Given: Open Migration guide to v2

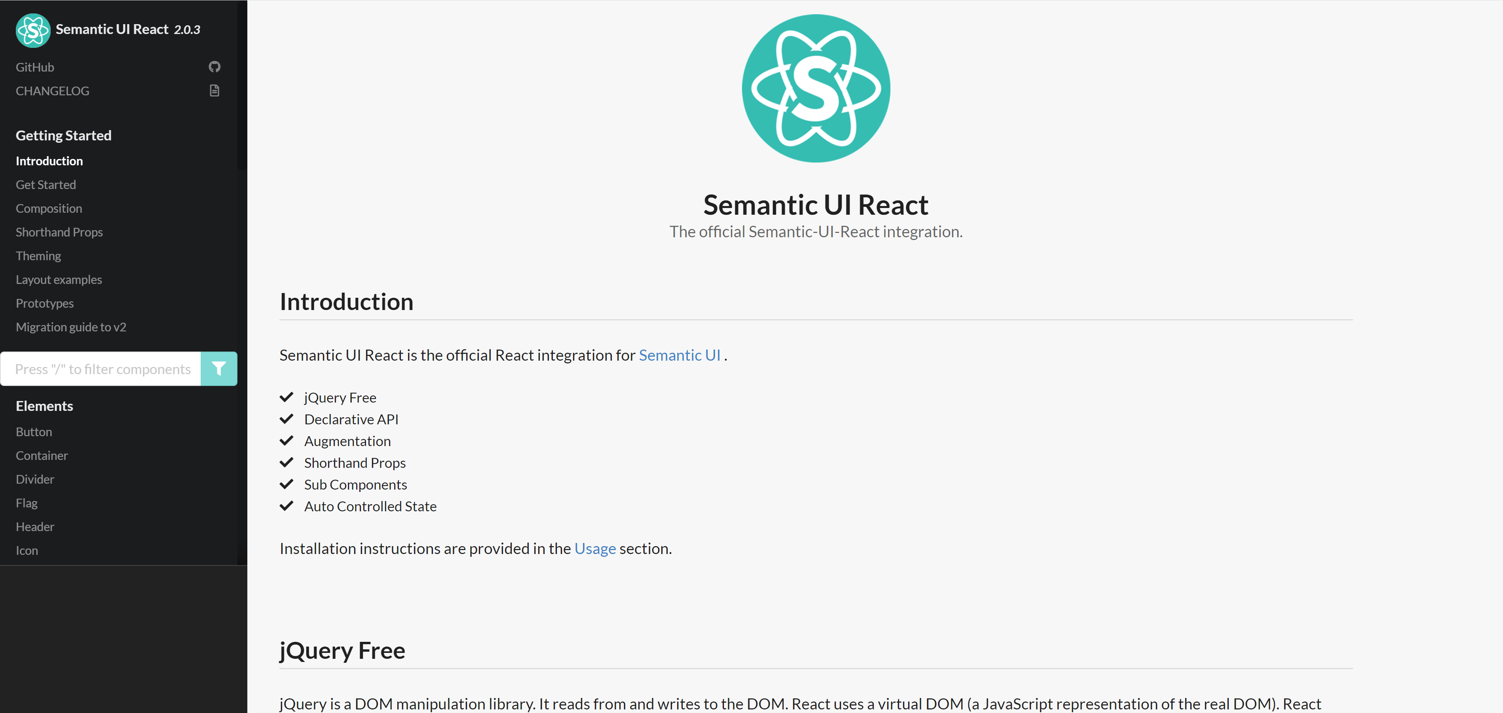Looking at the screenshot, I should (x=70, y=327).
